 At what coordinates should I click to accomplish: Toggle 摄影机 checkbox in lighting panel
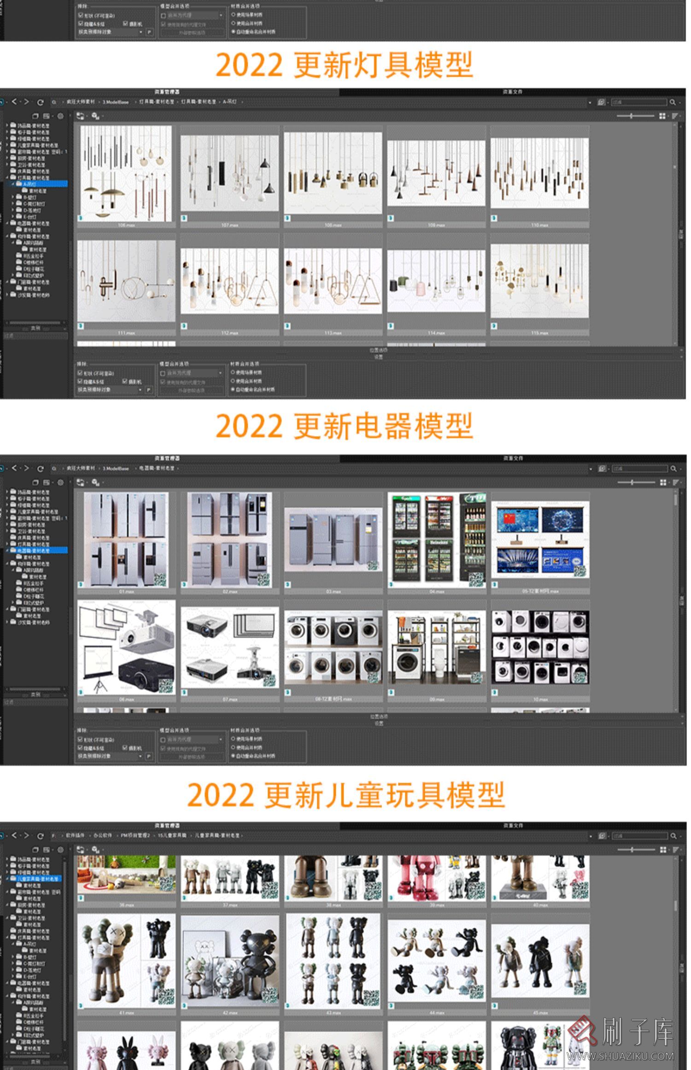click(x=125, y=382)
